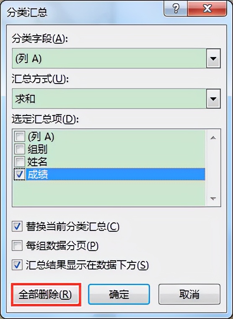Toggle 汇总结果显示在数据下方 checkbox
Image resolution: width=233 pixels, height=319 pixels.
pyautogui.click(x=17, y=265)
